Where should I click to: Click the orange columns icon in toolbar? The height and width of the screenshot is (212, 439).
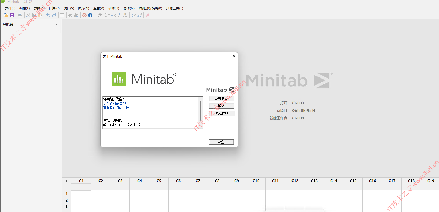click(x=125, y=15)
